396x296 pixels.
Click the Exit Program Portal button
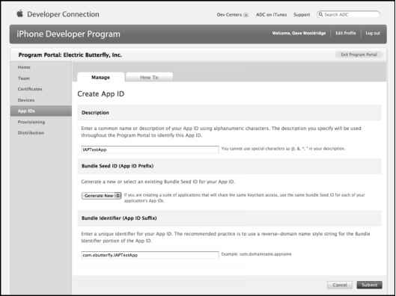point(359,55)
